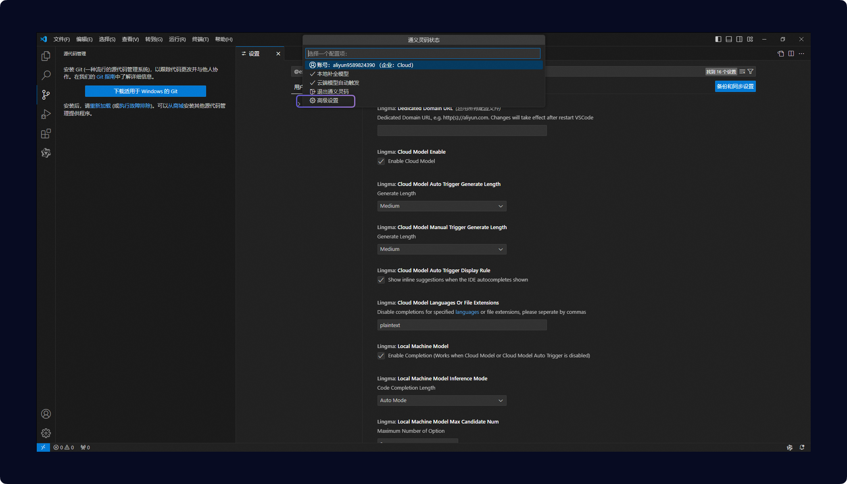Viewport: 847px width, 484px height.
Task: Click the ports status bar item
Action: click(x=85, y=447)
